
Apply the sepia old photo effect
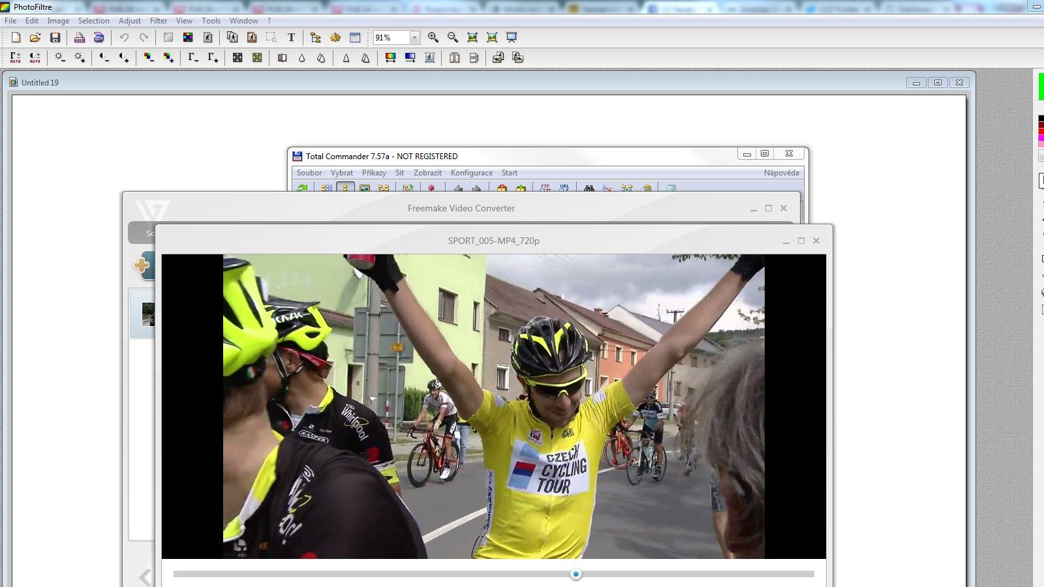[x=257, y=58]
